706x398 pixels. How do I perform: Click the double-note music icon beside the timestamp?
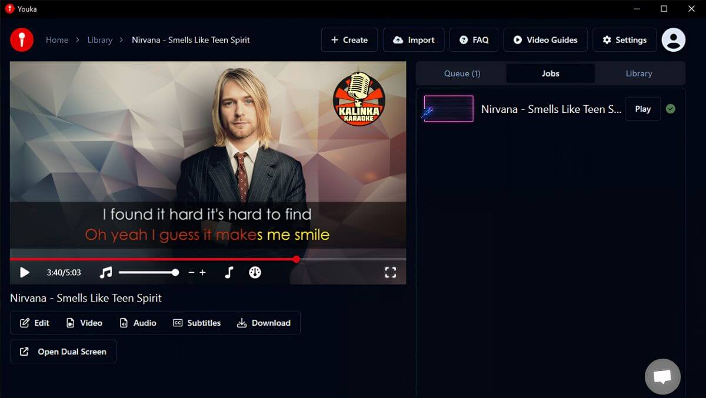(106, 272)
